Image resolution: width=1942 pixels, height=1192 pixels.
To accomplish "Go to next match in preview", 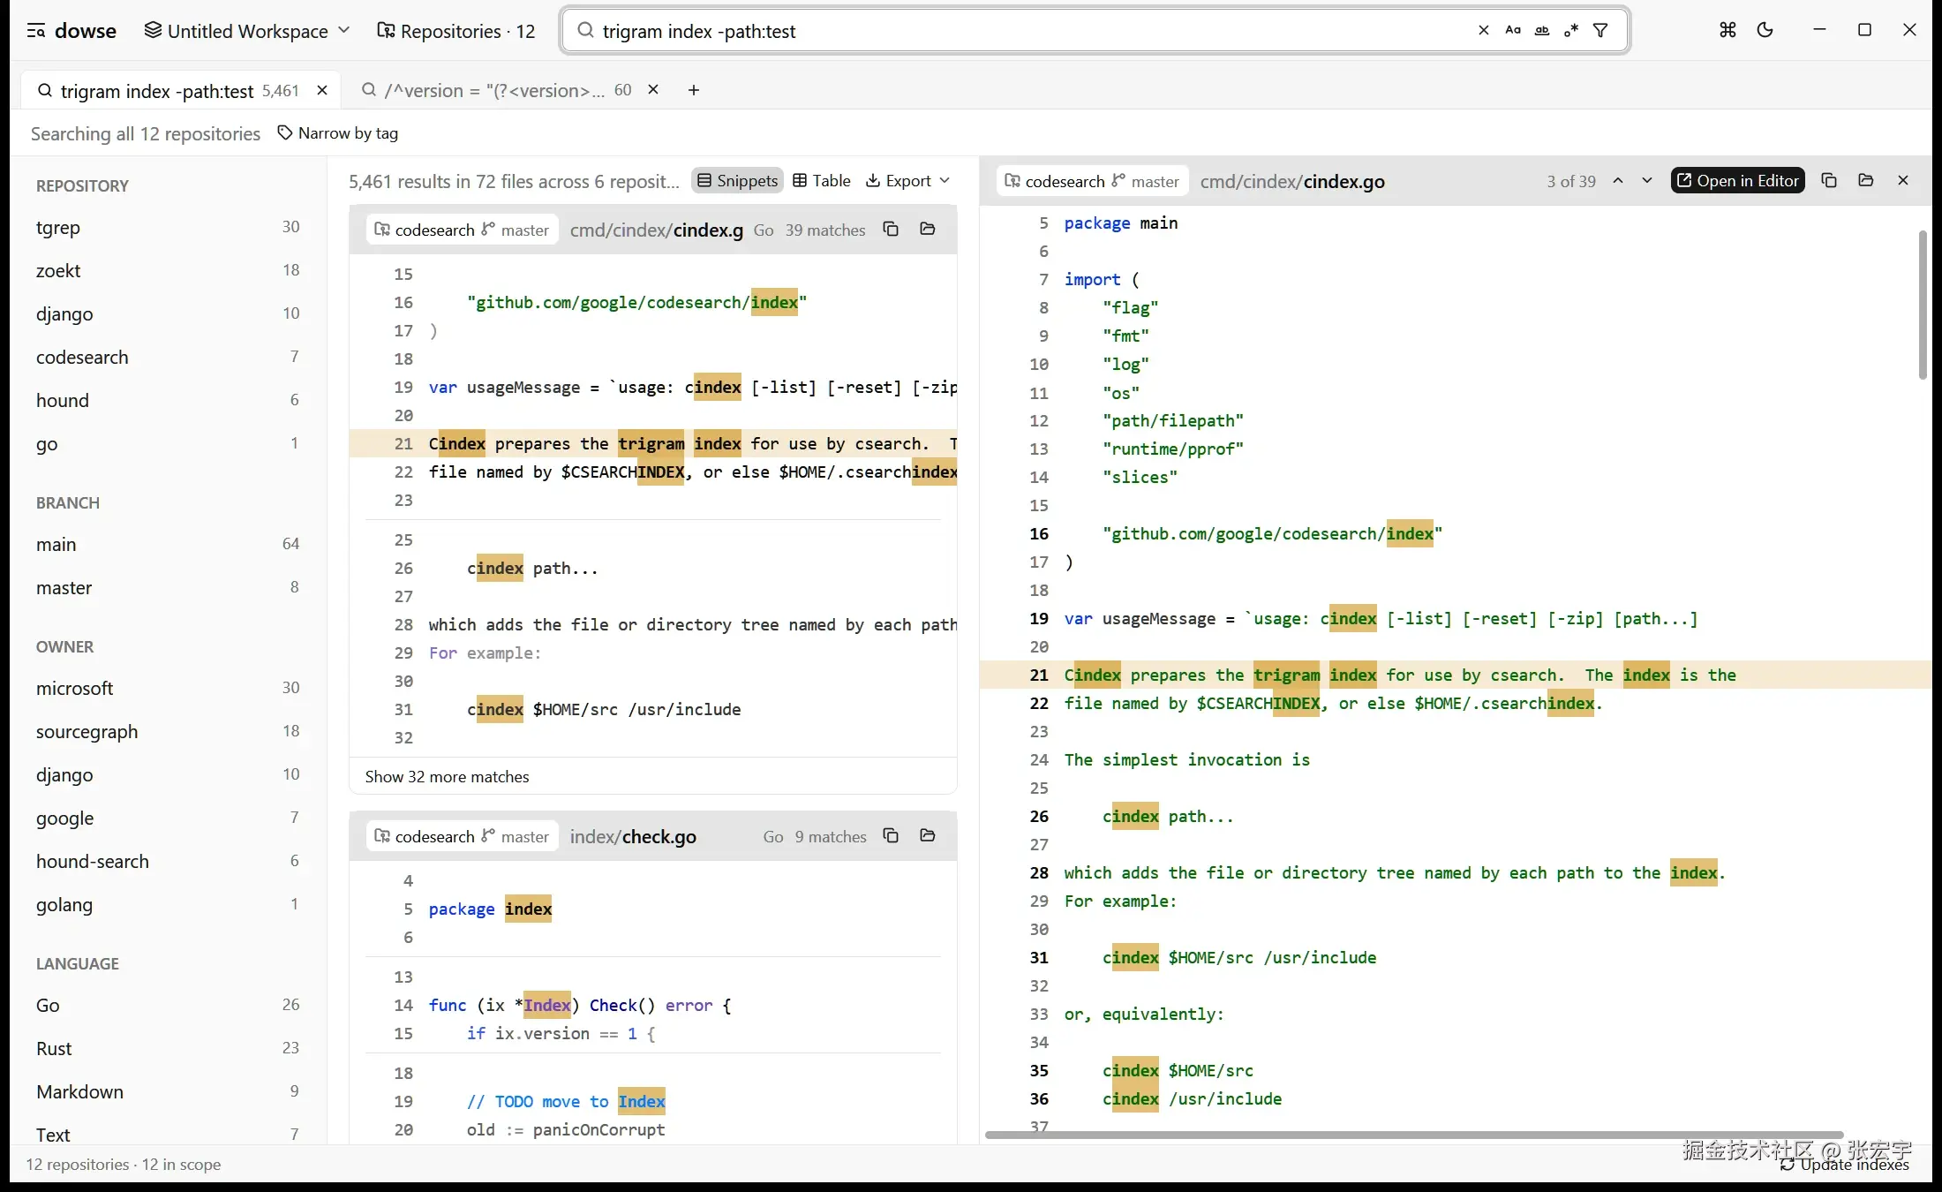I will 1647,181.
